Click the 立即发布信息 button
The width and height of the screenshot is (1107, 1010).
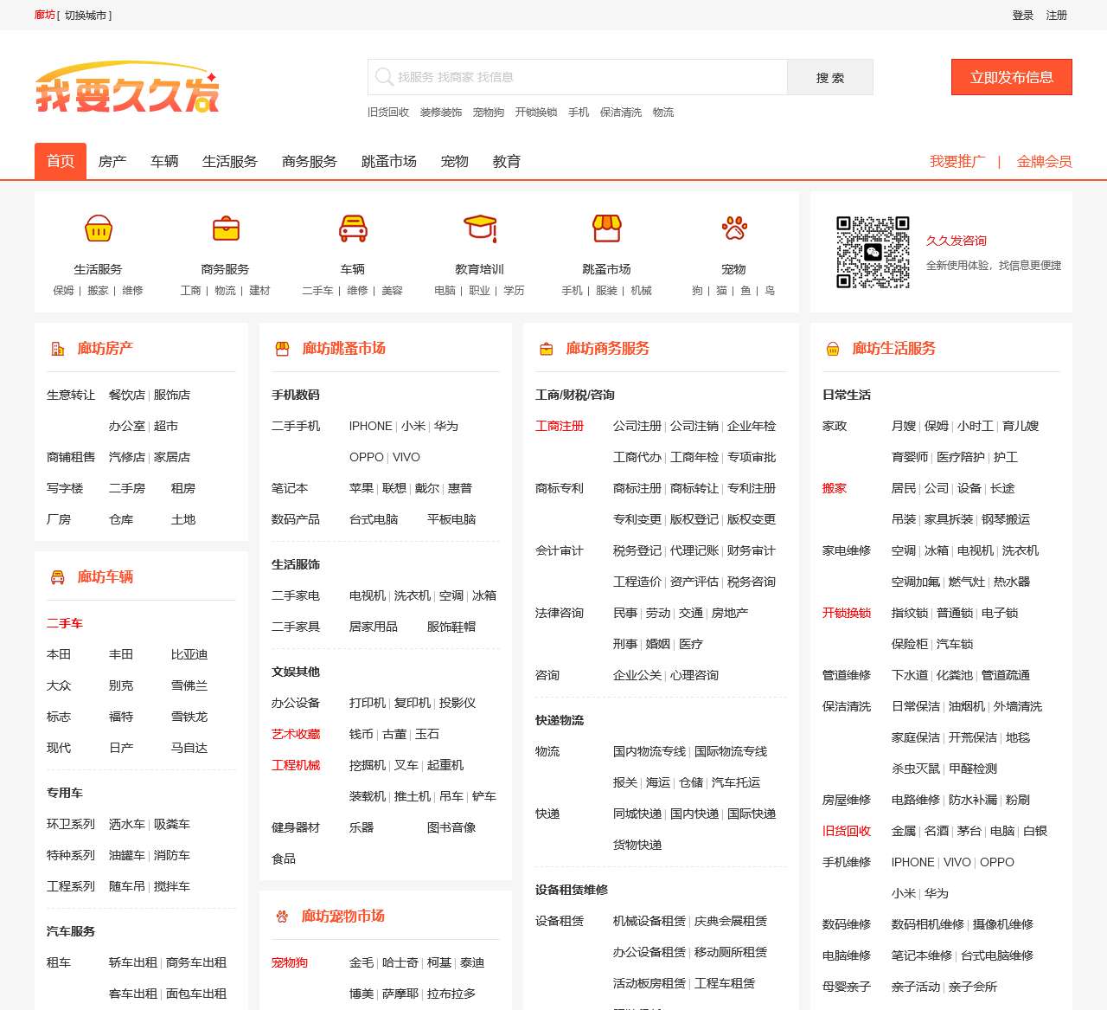point(1012,77)
